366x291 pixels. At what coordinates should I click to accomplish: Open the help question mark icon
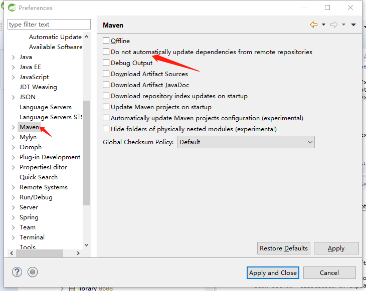click(17, 272)
